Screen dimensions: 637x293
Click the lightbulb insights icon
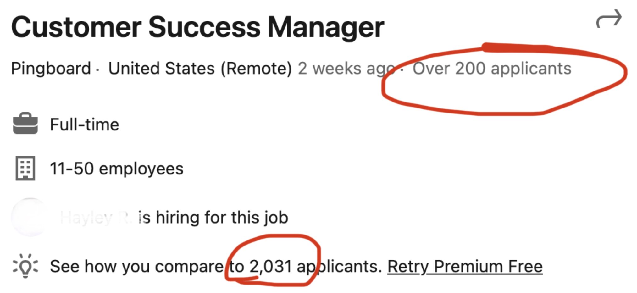coord(25,266)
